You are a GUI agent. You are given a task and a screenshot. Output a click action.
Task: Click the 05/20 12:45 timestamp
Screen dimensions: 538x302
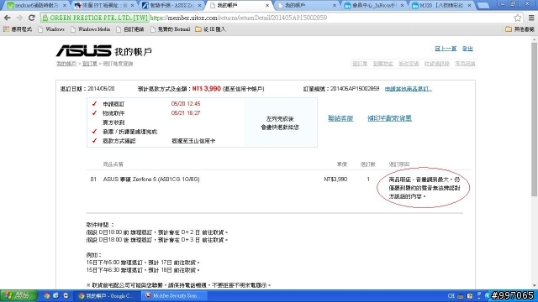pyautogui.click(x=186, y=104)
